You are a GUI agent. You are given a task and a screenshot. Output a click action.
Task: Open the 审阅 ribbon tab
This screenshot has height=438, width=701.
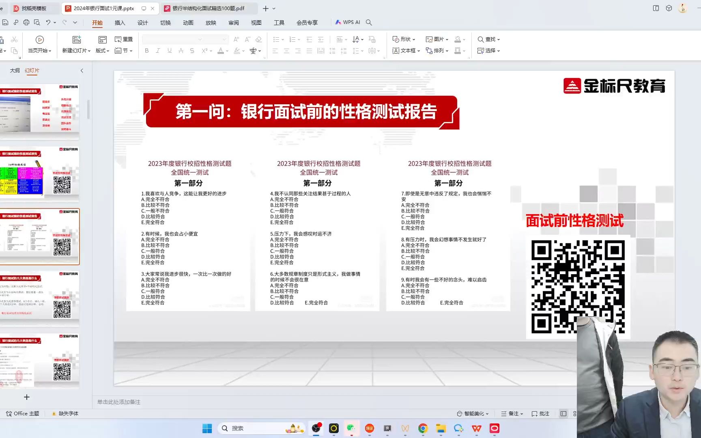(233, 23)
